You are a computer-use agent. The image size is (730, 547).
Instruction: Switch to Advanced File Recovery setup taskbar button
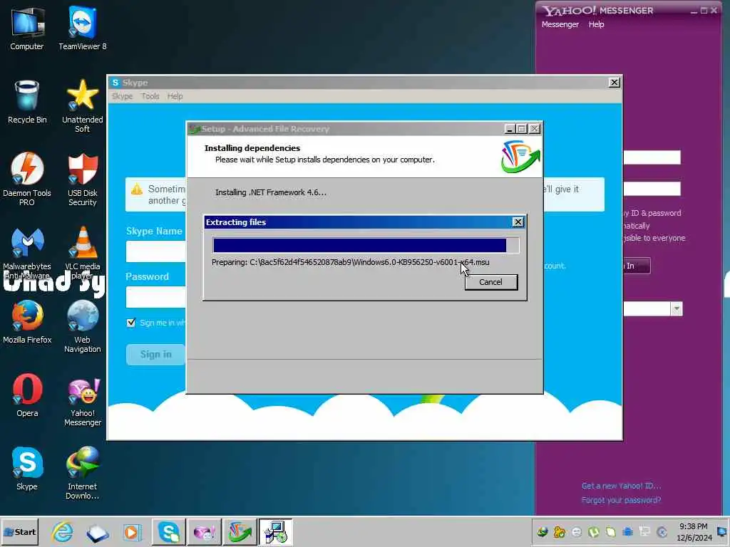point(240,531)
